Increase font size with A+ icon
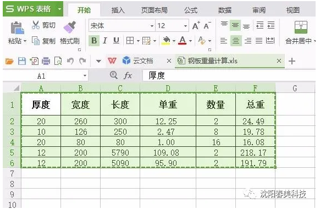The height and width of the screenshot is (209, 320). click(x=196, y=25)
